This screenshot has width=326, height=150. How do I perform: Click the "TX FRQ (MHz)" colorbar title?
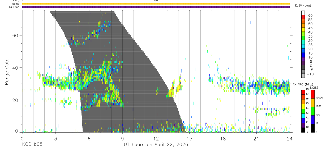(303, 84)
